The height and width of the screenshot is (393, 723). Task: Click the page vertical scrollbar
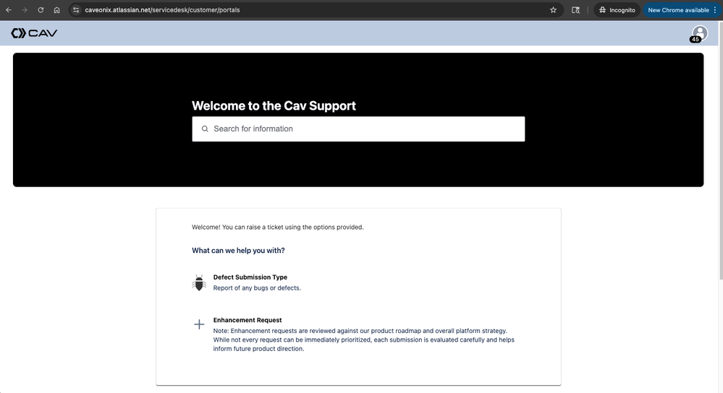(x=720, y=150)
